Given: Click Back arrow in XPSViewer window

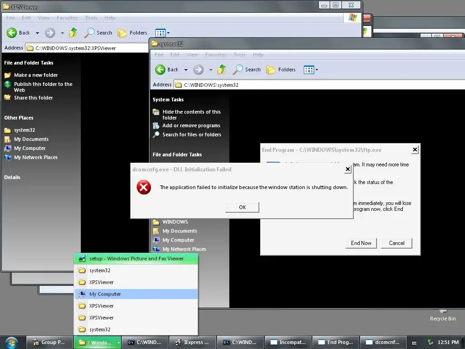Looking at the screenshot, I should tap(12, 33).
